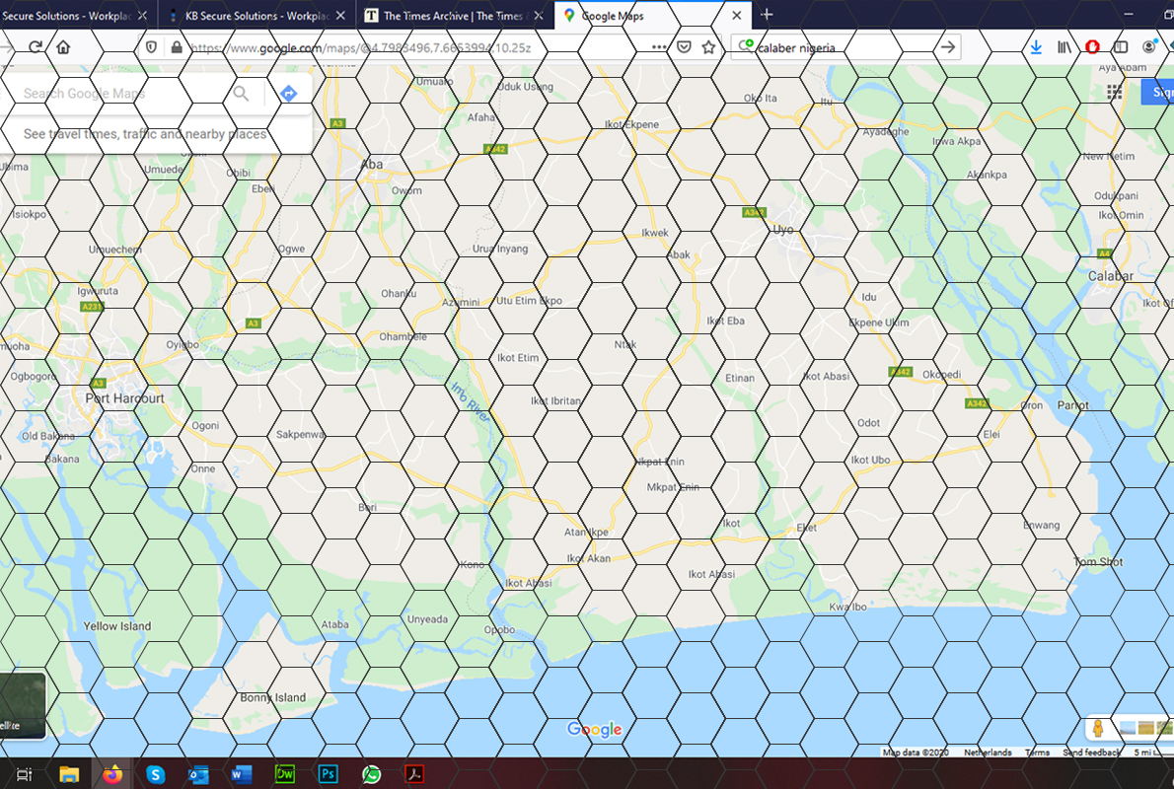The height and width of the screenshot is (789, 1174).
Task: Click the Yellow Island label
Action: [116, 626]
